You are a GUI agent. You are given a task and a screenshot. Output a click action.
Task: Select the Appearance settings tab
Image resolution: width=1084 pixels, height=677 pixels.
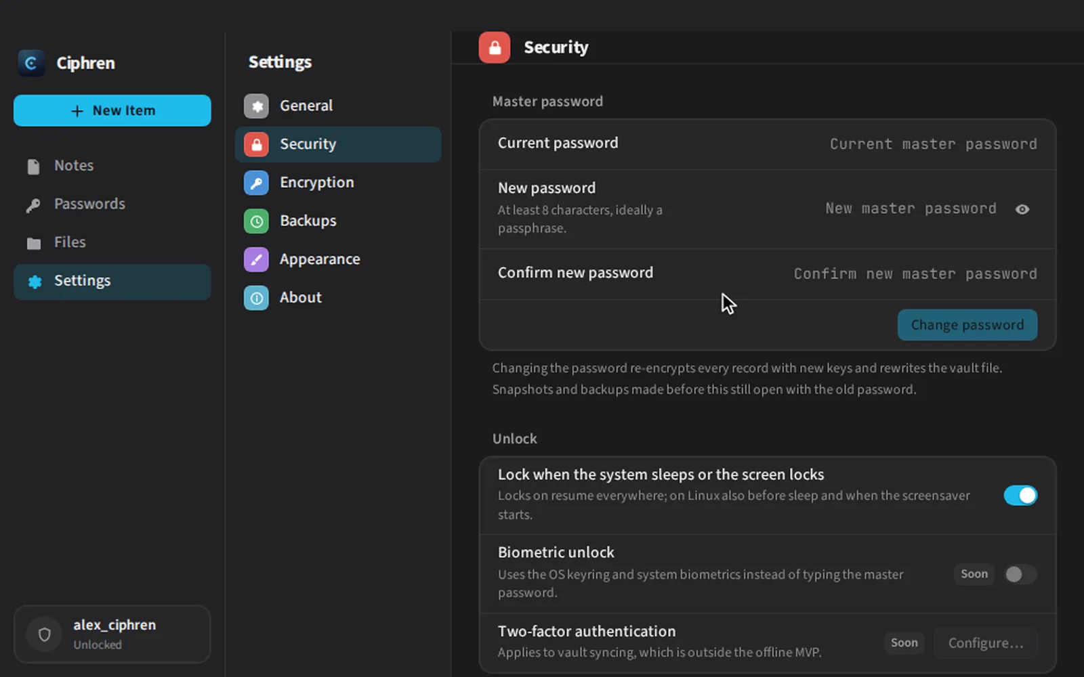[338, 259]
